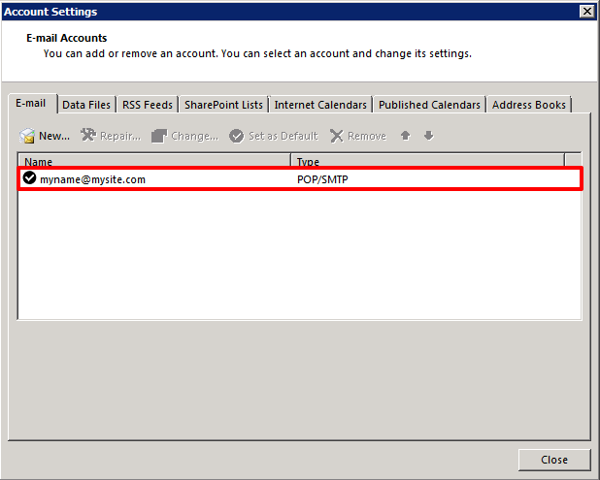This screenshot has height=480, width=600.
Task: Open the RSS Feeds tab
Action: [148, 105]
